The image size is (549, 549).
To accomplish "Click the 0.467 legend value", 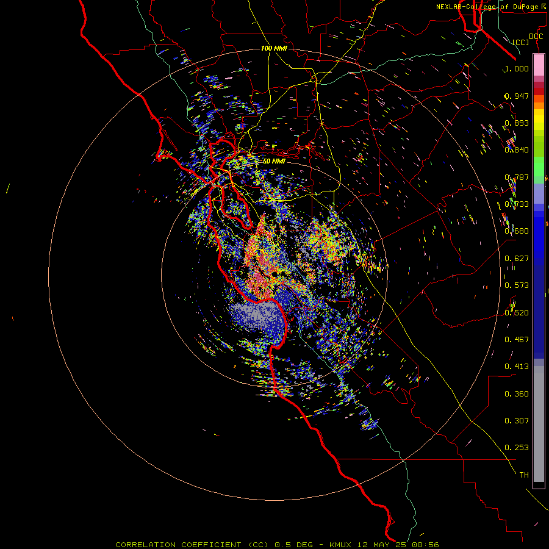I will pos(517,340).
